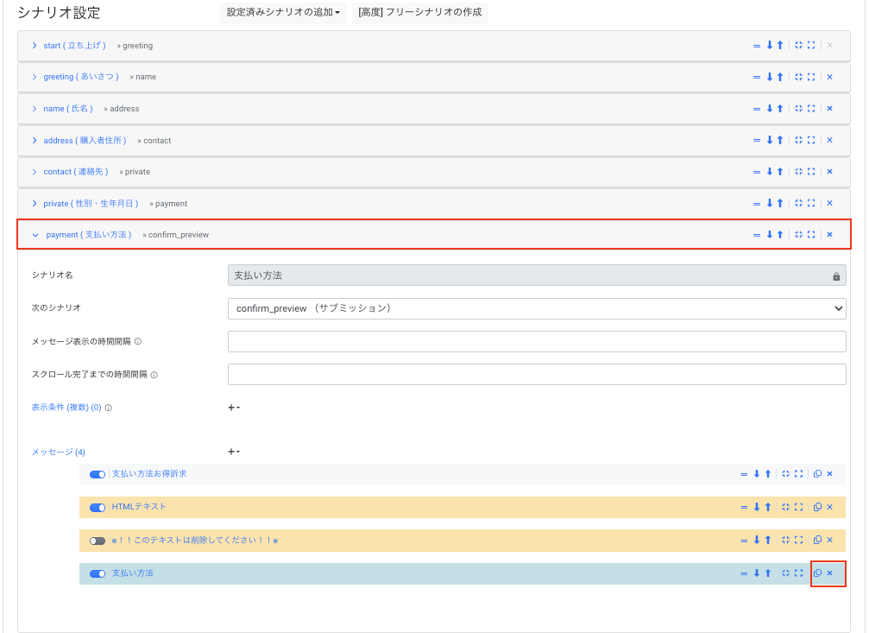Move the payment scenario down
Image resolution: width=869 pixels, height=633 pixels.
(x=769, y=235)
